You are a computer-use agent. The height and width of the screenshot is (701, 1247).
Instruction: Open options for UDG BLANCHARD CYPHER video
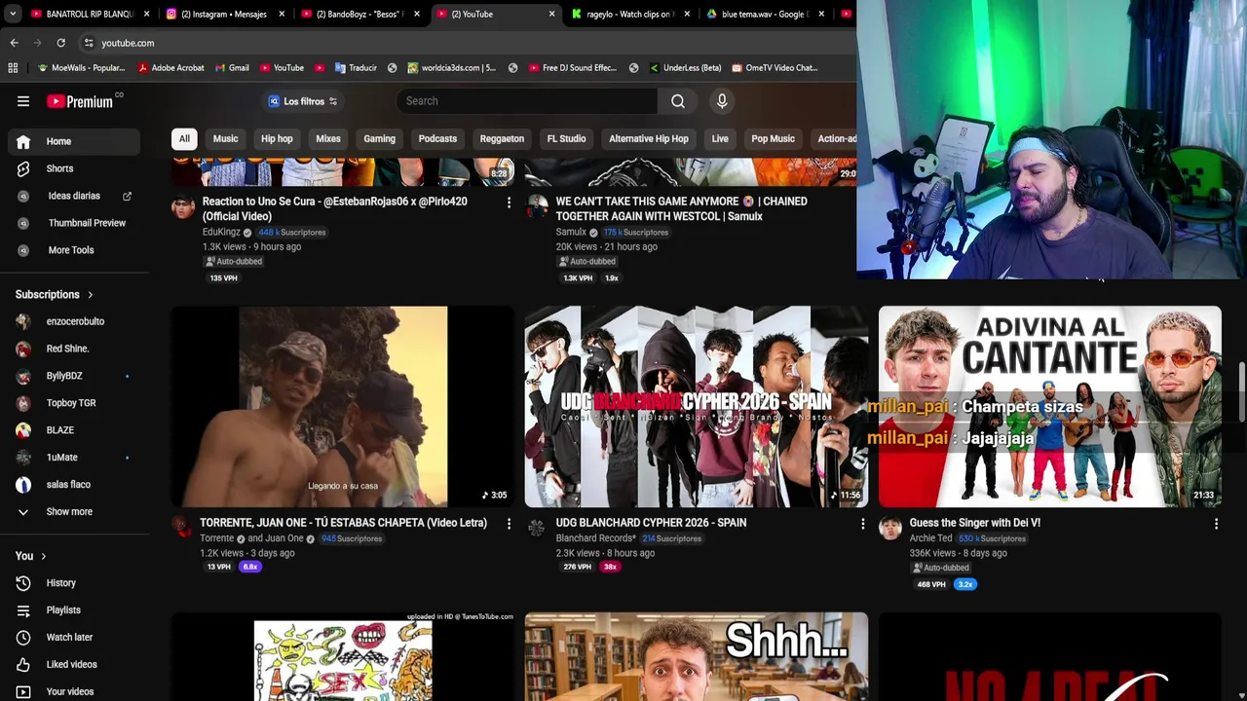[862, 524]
